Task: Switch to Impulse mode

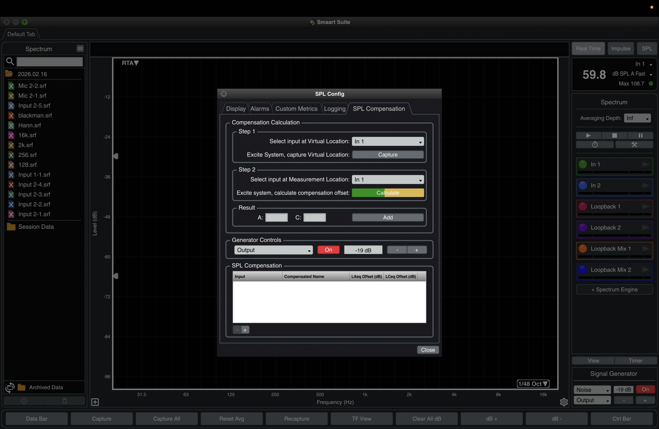Action: click(620, 48)
